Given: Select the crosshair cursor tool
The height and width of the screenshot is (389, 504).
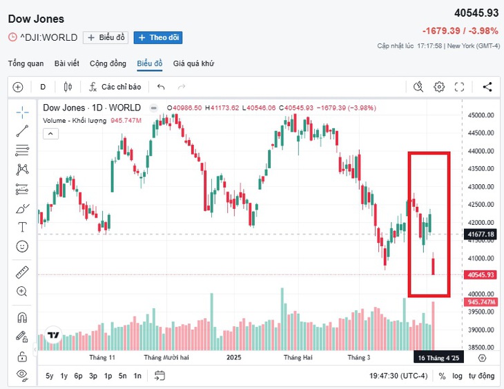Looking at the screenshot, I should [22, 112].
